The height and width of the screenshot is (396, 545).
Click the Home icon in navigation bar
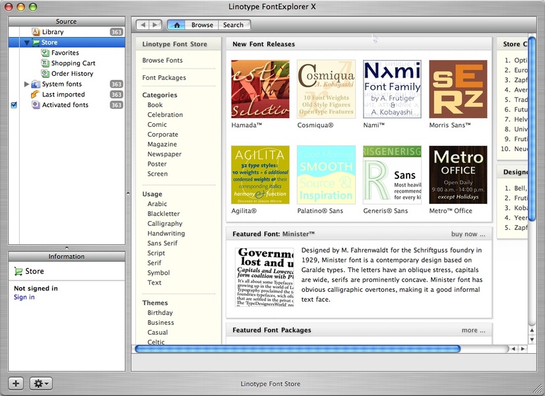pos(176,25)
